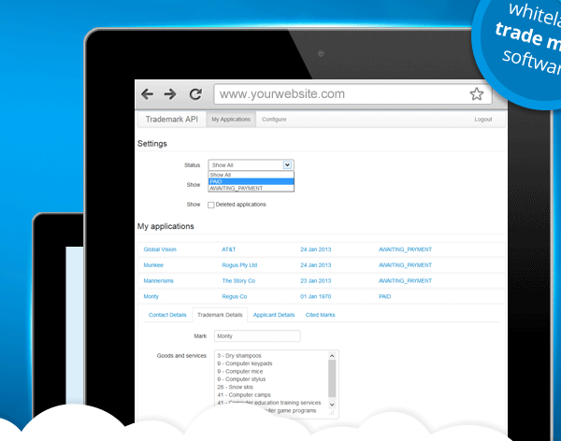
Task: Select 9 - Computer stylus in goods list
Action: coord(241,379)
